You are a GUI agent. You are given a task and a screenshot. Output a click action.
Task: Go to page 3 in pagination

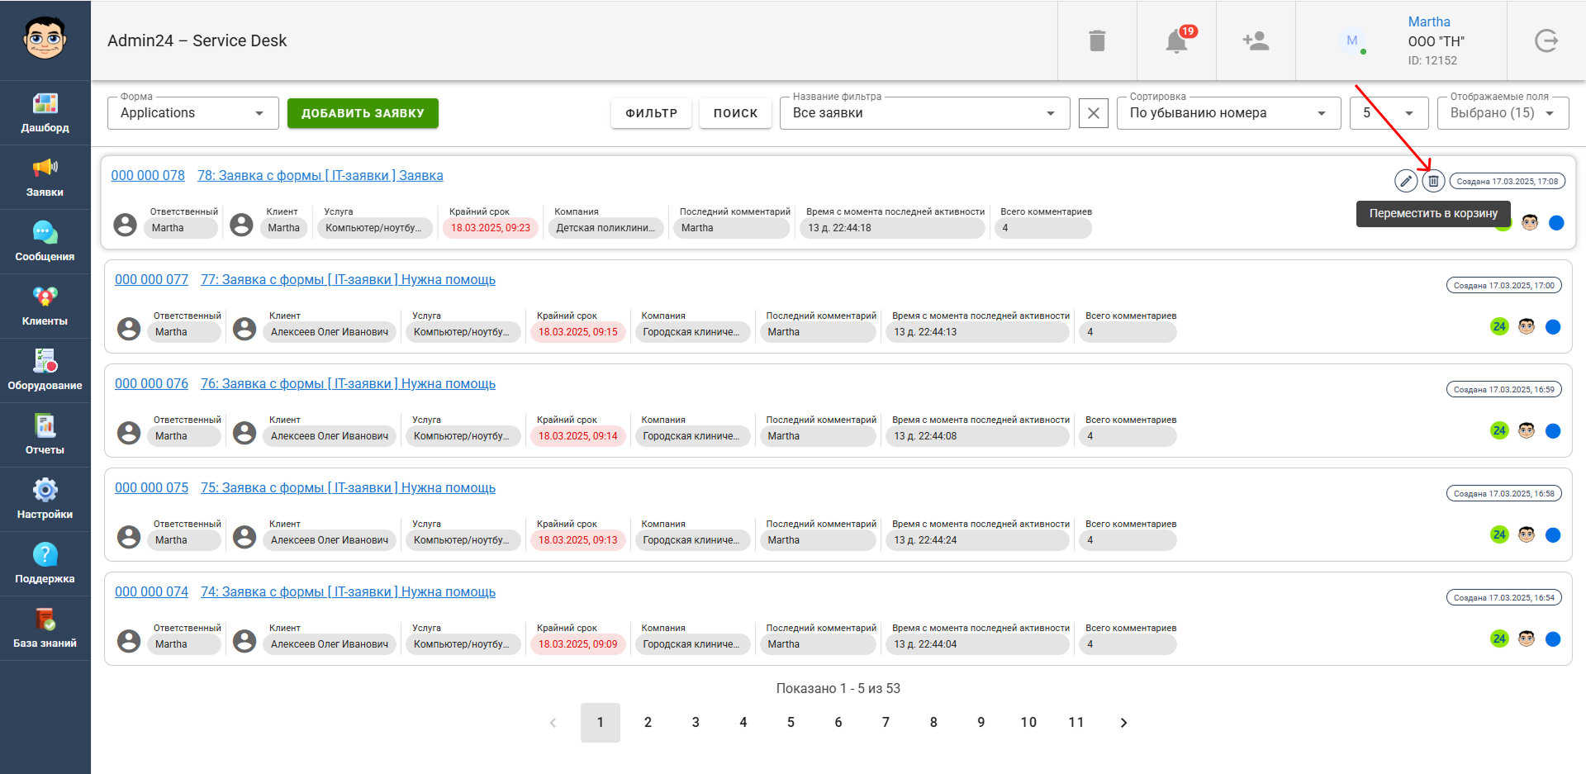click(x=696, y=723)
